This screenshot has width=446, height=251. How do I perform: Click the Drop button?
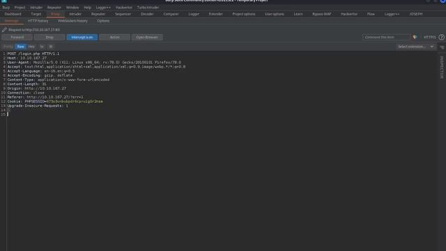49,37
